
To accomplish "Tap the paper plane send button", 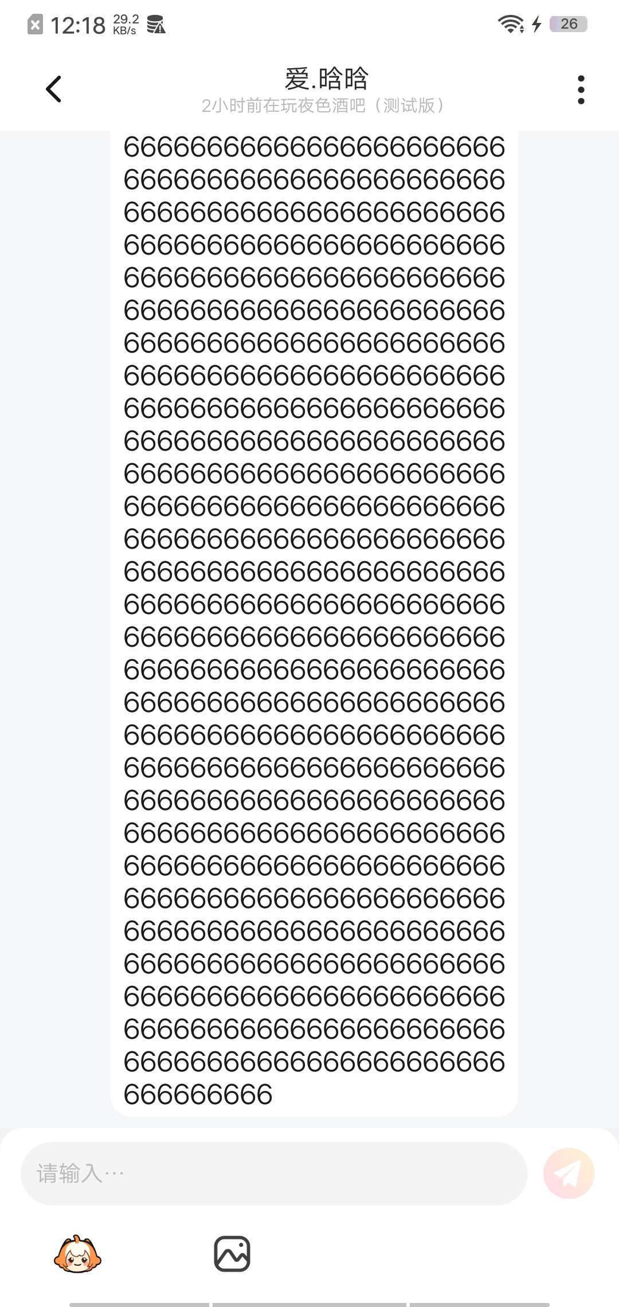I will pyautogui.click(x=569, y=1173).
